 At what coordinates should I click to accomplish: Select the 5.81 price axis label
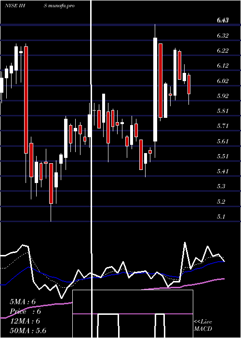coord(223,111)
